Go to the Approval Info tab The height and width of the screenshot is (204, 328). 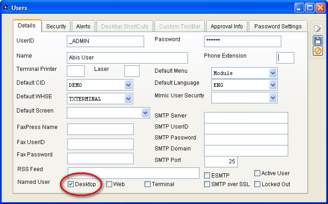point(226,27)
